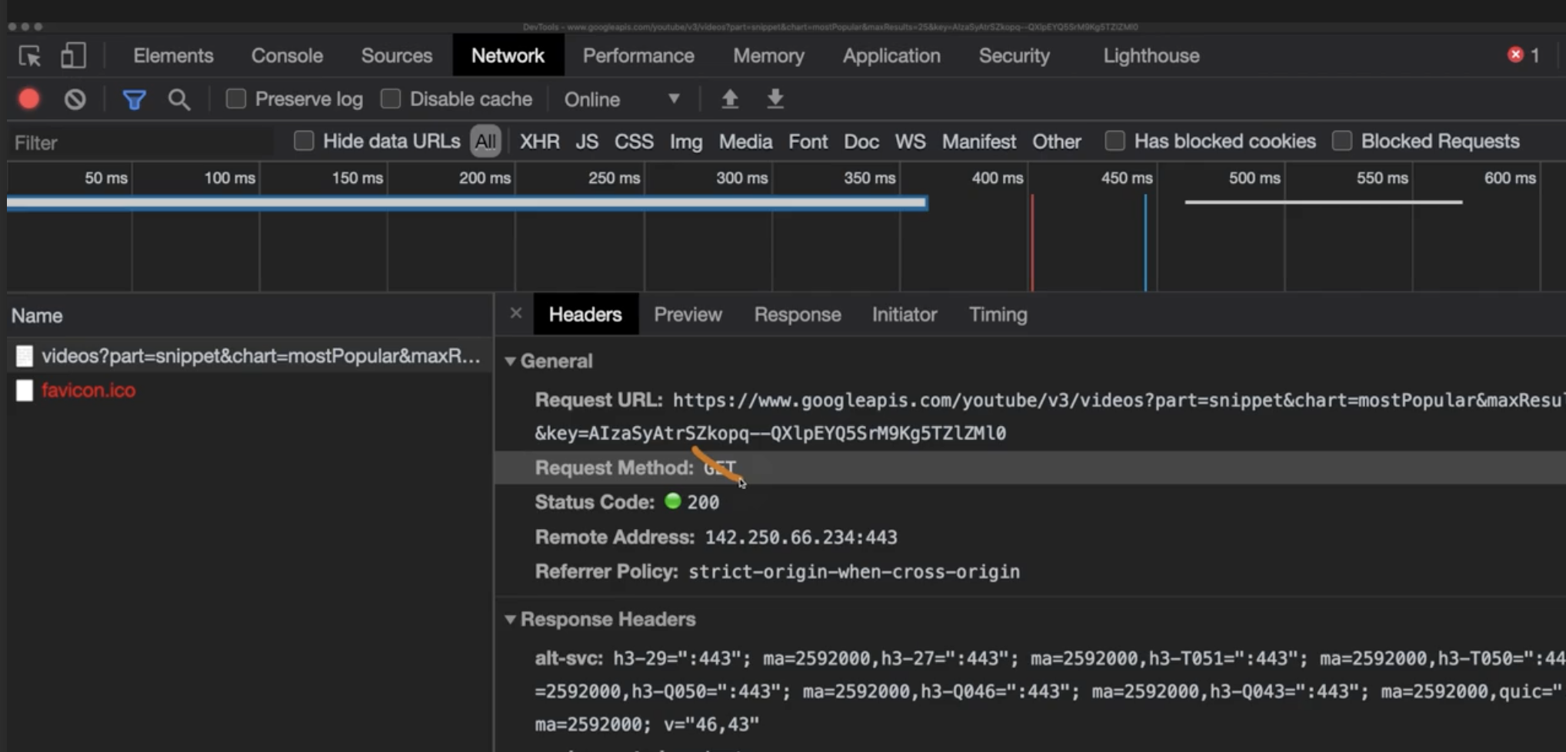Check Hide data URLs option
The image size is (1566, 752).
pos(304,141)
